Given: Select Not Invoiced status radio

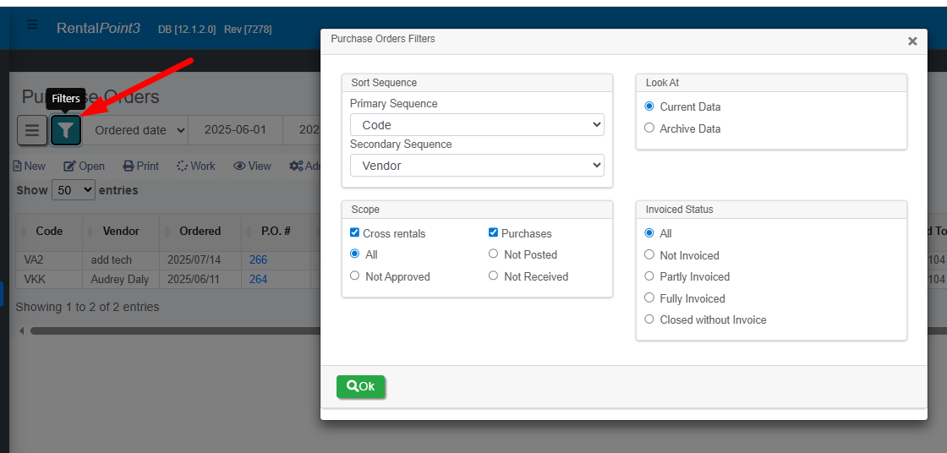Looking at the screenshot, I should coord(649,255).
